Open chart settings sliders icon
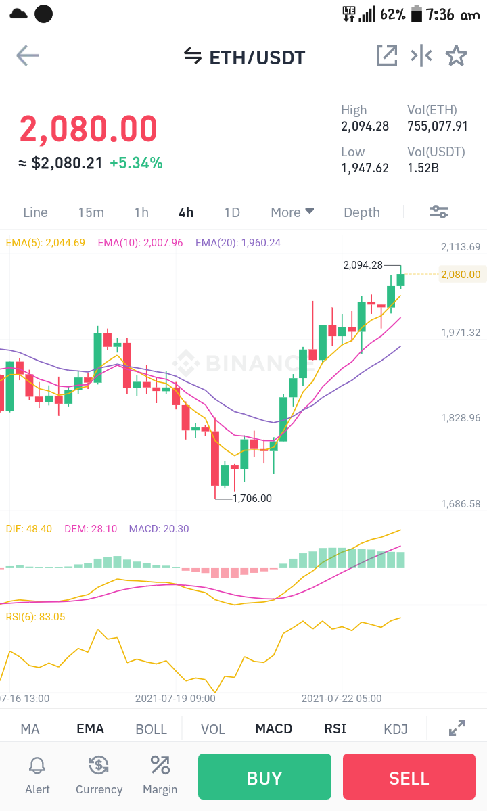Viewport: 487px width, 811px height. pyautogui.click(x=439, y=212)
